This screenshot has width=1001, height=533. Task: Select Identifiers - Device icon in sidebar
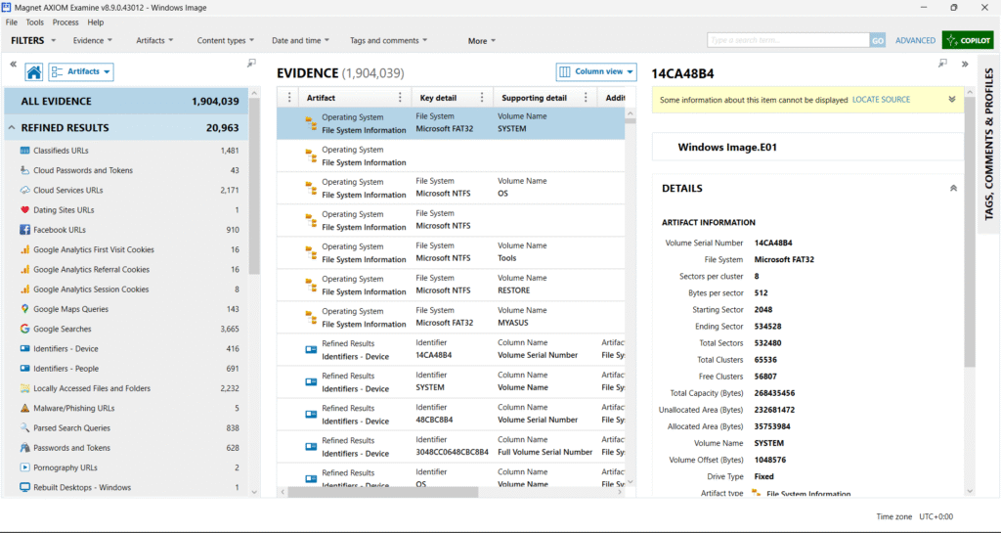click(x=24, y=348)
